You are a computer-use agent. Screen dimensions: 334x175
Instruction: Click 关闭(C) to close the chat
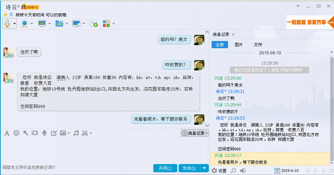[x=165, y=168]
